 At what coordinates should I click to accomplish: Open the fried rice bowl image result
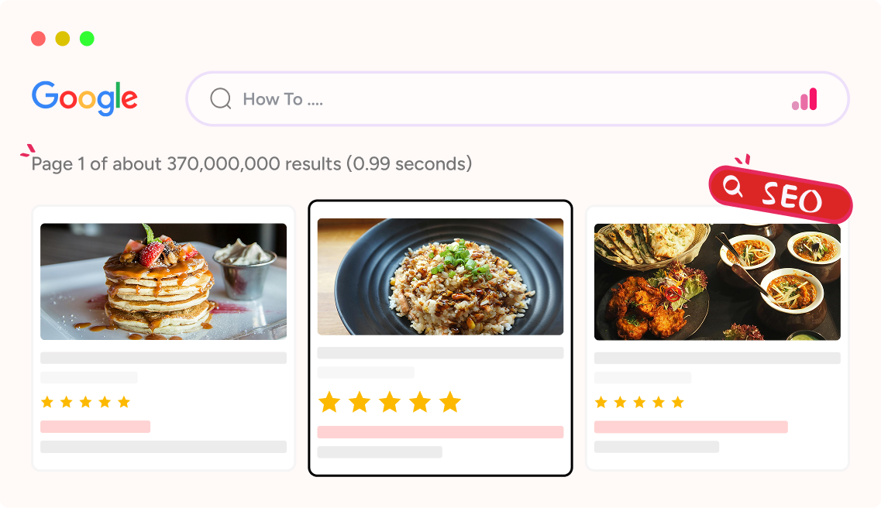click(440, 276)
